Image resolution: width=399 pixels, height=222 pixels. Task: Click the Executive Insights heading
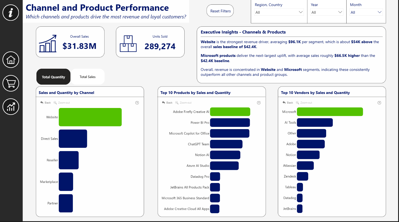pos(243,32)
